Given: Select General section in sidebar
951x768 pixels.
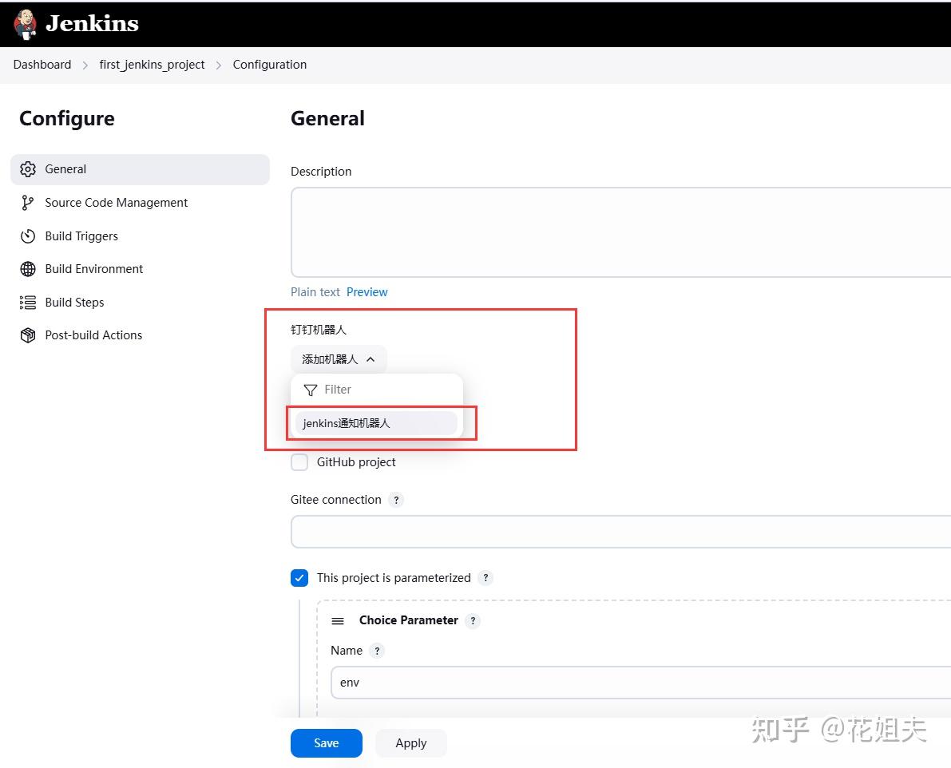Looking at the screenshot, I should [140, 169].
